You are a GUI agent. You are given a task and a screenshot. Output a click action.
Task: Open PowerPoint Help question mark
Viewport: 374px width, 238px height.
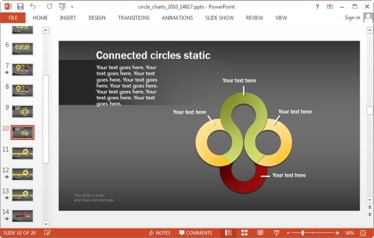317,6
